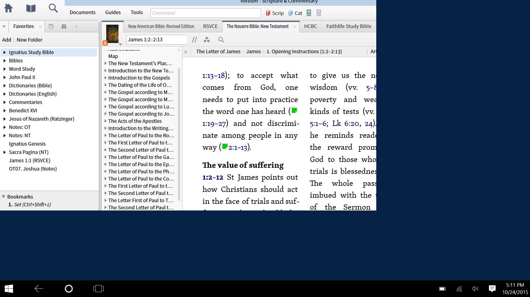Switch to New American Bible: Revised Edition tab
Viewport: 530px width, 297px height.
[x=161, y=26]
